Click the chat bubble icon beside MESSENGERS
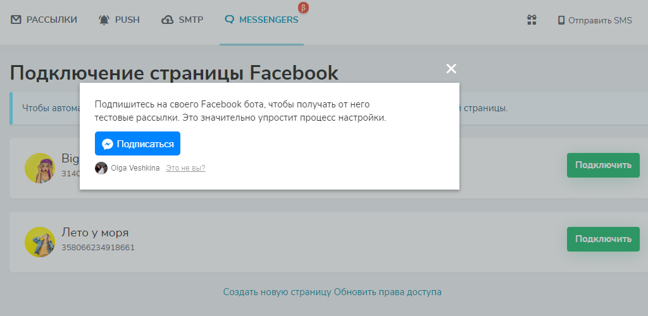The width and height of the screenshot is (648, 316). (x=229, y=20)
